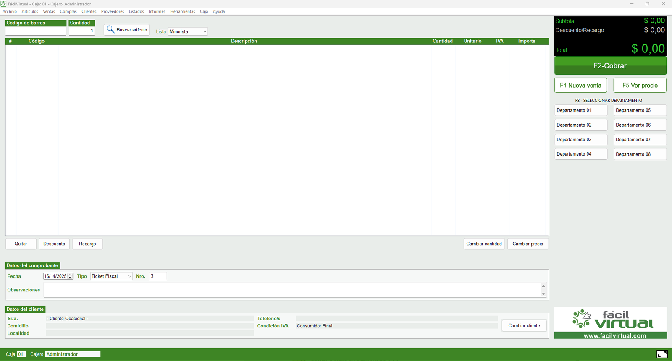Image resolution: width=672 pixels, height=361 pixels.
Task: Click the Cambiar precio button
Action: point(528,244)
